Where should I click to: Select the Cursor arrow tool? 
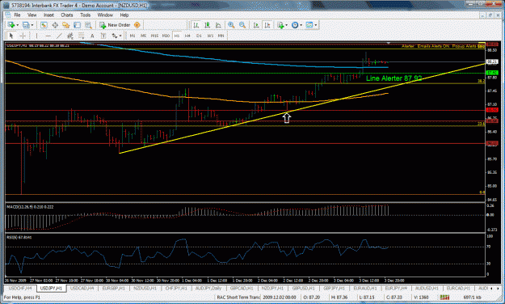(x=11, y=36)
